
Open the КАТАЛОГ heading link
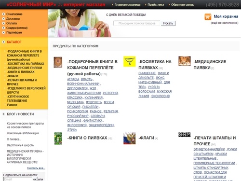point(14,42)
